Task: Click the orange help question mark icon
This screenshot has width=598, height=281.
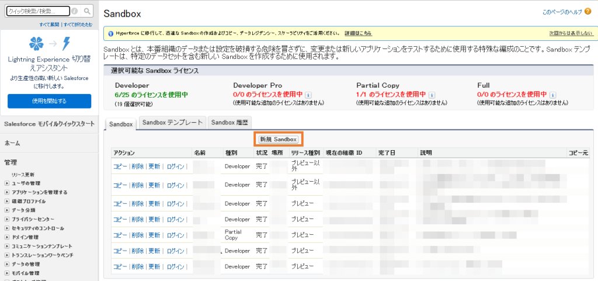Action: tap(587, 12)
